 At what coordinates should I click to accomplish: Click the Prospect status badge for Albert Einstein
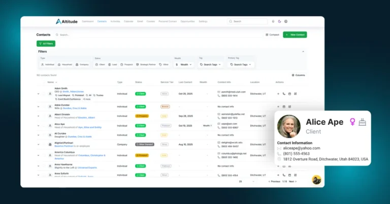pos(142,116)
